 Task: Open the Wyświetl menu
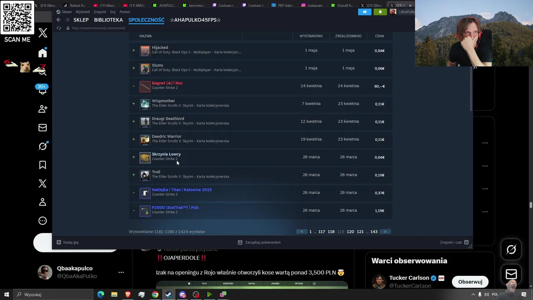click(x=82, y=12)
